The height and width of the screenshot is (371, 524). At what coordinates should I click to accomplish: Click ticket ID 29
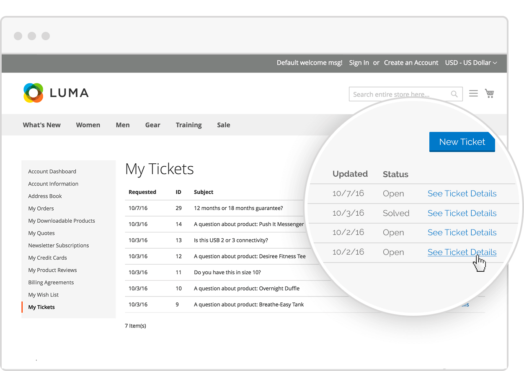(179, 208)
